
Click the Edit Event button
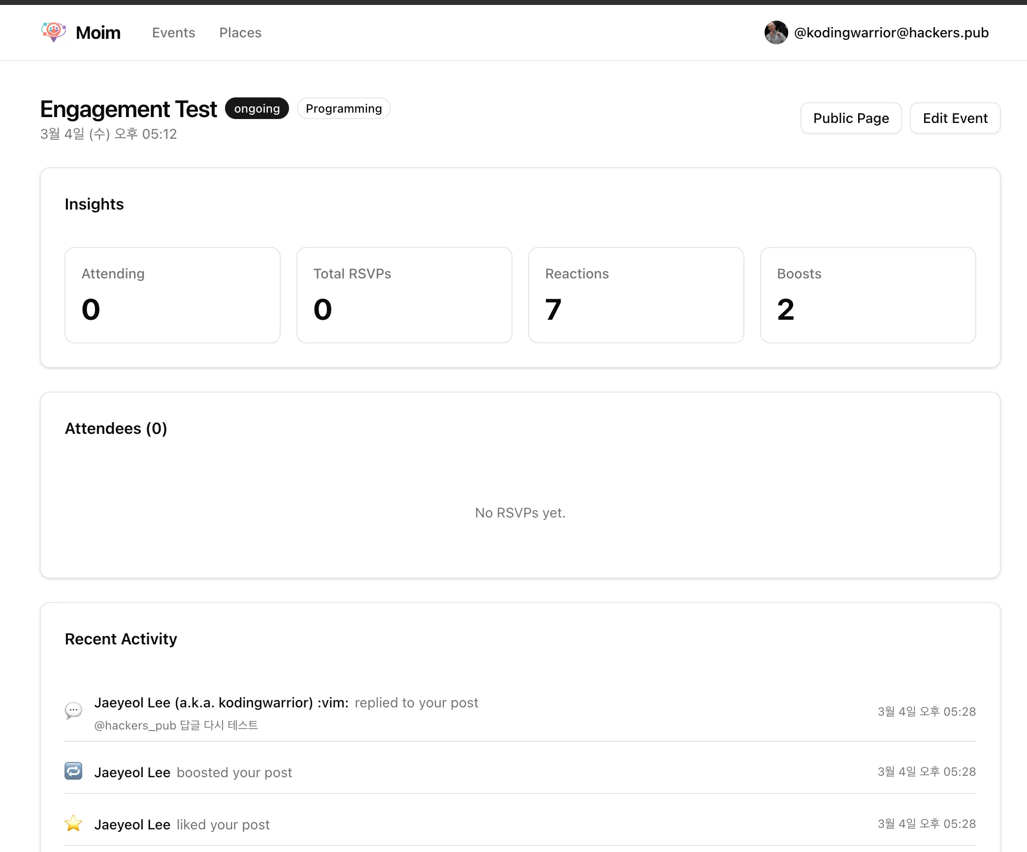coord(955,118)
